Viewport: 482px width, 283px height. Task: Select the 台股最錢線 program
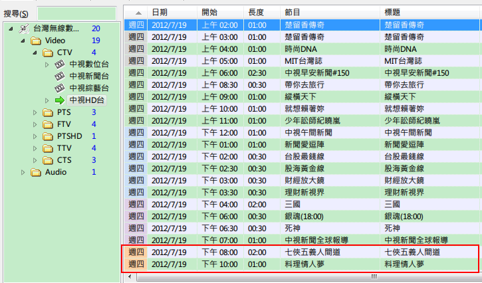(303, 157)
